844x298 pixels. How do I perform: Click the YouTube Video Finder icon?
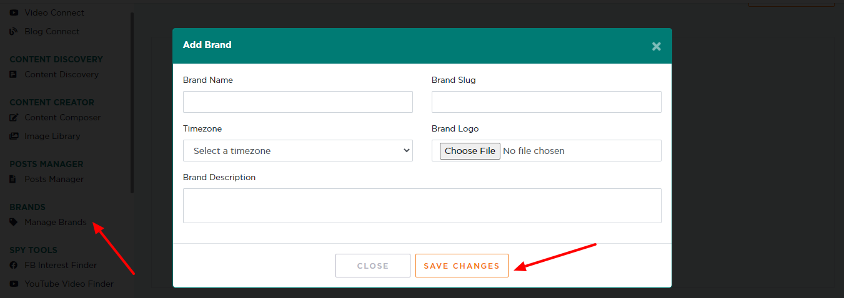point(14,284)
